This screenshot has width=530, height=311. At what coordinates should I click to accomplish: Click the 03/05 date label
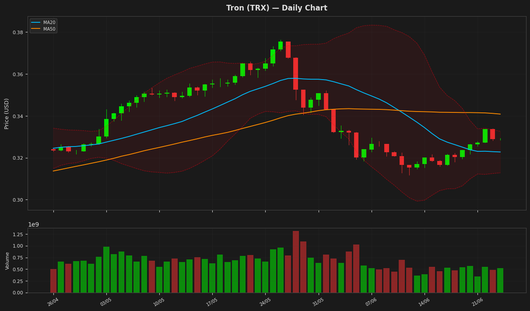coord(105,302)
